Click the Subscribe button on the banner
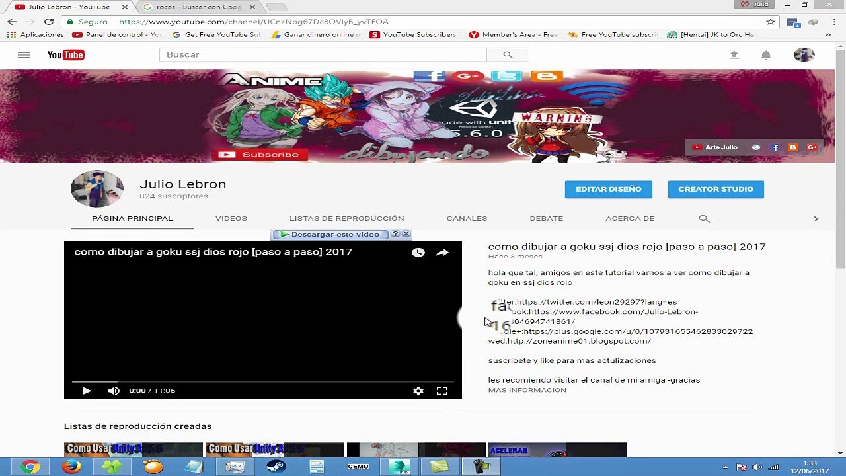The image size is (846, 476). 260,155
